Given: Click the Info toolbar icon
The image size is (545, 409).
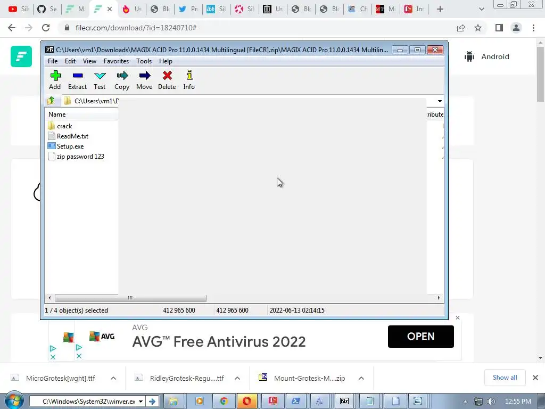Looking at the screenshot, I should point(189,80).
